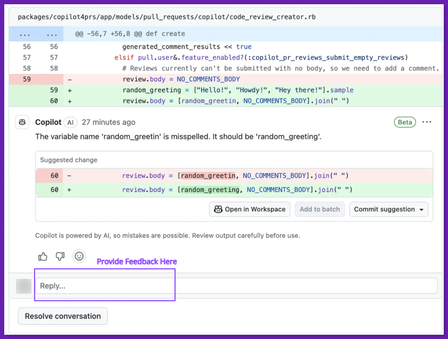The image size is (448, 339).
Task: Click the green Beta badge
Action: click(x=404, y=122)
